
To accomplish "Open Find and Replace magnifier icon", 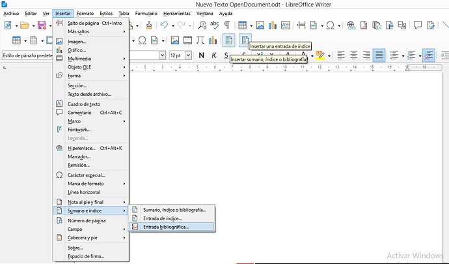I will pyautogui.click(x=202, y=25).
